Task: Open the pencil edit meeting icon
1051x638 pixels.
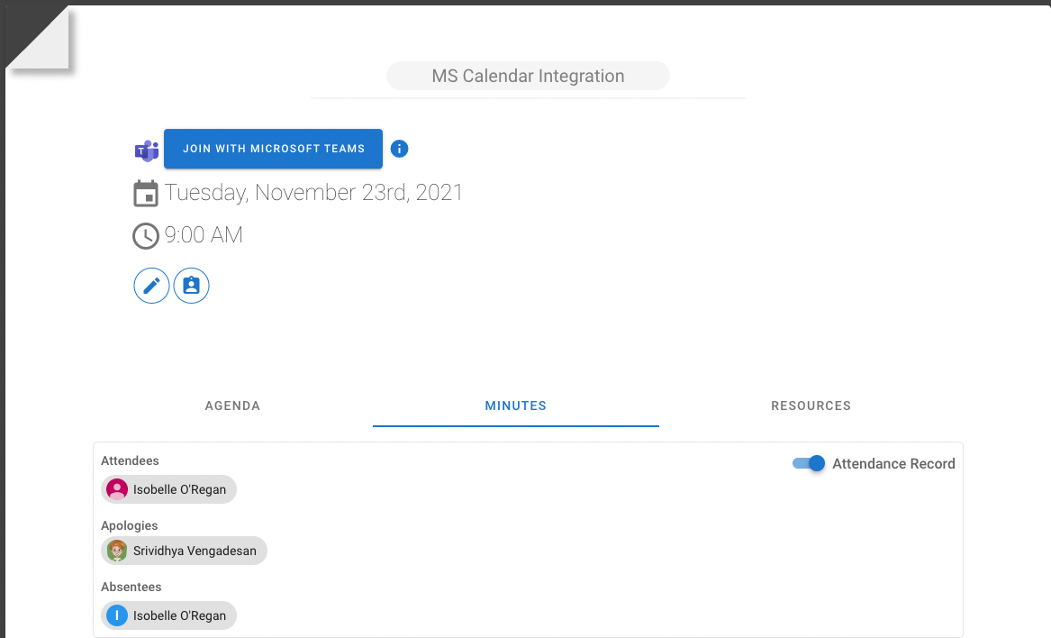Action: (151, 286)
